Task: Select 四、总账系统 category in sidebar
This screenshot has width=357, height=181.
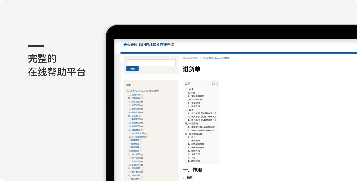Action: pyautogui.click(x=134, y=98)
